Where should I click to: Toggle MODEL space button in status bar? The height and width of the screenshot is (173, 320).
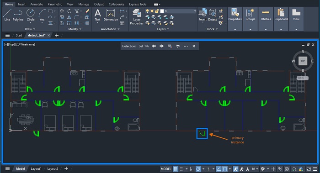165,169
